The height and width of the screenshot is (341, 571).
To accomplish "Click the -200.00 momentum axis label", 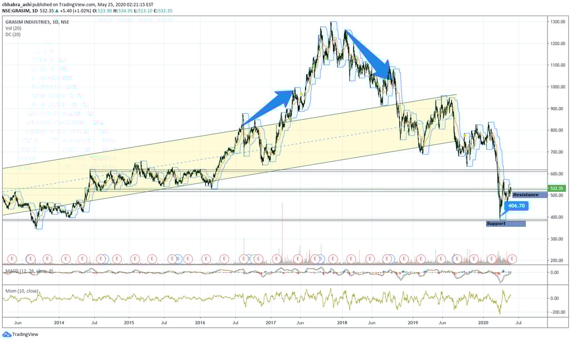I will (559, 312).
